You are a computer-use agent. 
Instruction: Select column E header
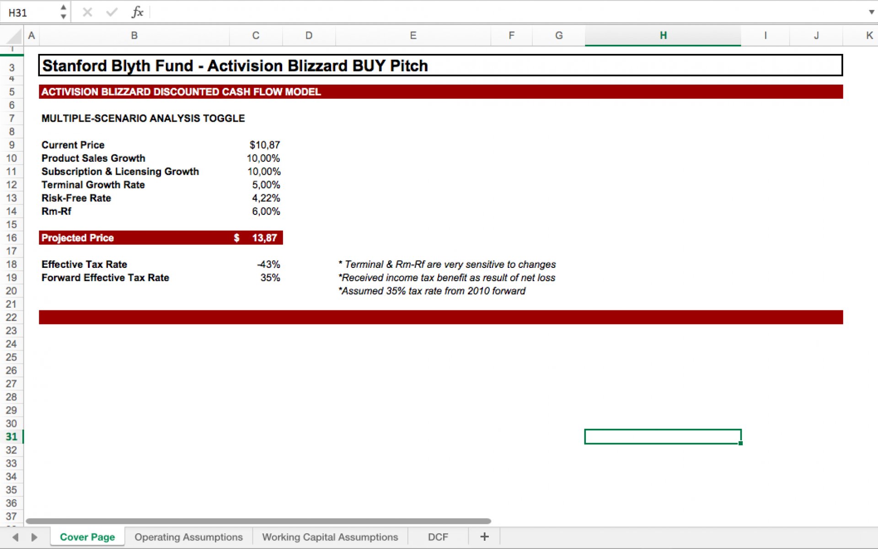pos(413,36)
